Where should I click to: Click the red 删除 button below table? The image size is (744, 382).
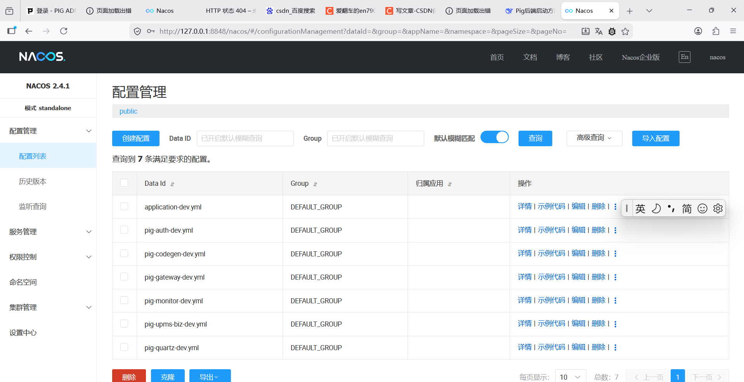129,377
